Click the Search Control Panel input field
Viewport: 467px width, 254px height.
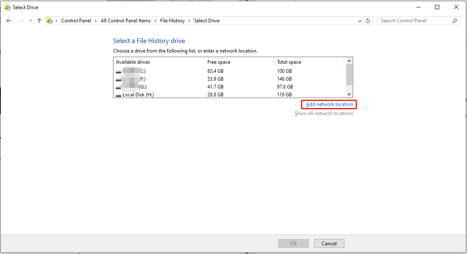414,20
